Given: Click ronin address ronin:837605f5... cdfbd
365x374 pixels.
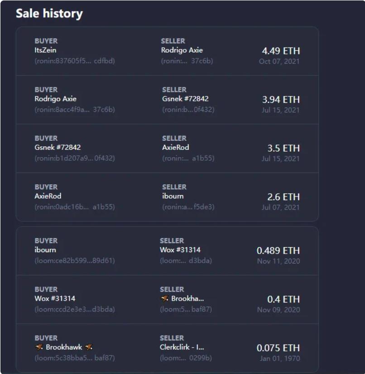Looking at the screenshot, I should [75, 61].
